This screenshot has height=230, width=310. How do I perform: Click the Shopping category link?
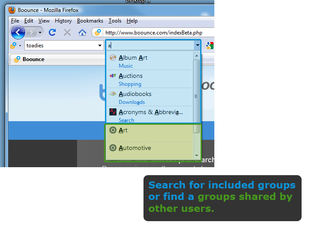(x=130, y=84)
